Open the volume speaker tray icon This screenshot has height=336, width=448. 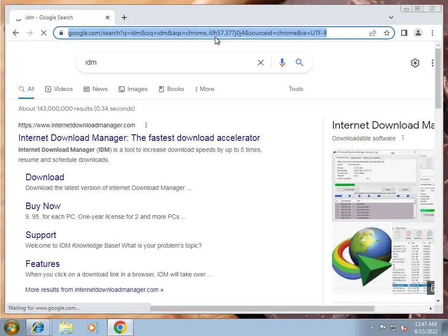click(404, 328)
